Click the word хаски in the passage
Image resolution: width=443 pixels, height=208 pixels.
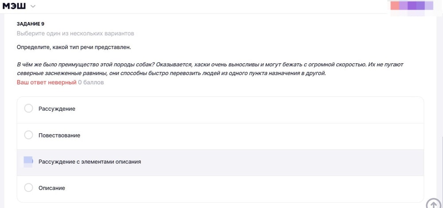coord(203,65)
